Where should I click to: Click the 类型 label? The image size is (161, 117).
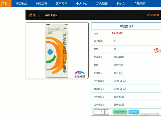(96, 65)
